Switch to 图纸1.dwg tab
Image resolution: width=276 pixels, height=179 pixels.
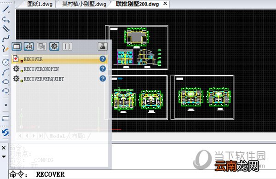40,4
